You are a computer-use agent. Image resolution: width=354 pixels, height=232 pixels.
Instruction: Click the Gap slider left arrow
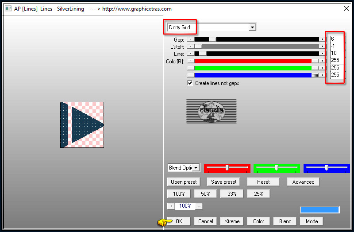pyautogui.click(x=191, y=39)
